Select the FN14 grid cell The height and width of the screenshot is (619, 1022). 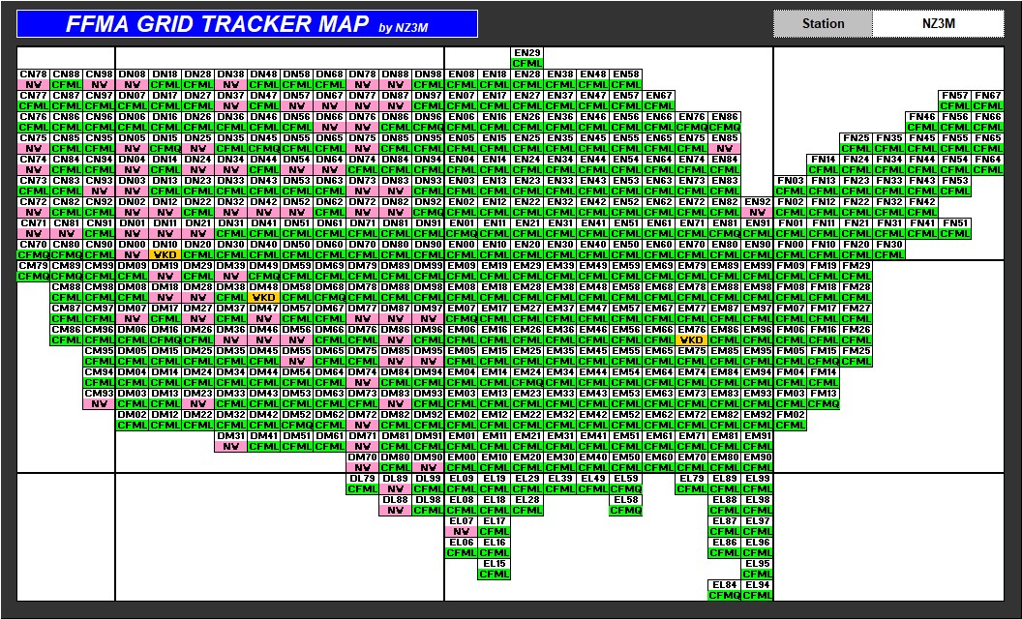(x=824, y=160)
